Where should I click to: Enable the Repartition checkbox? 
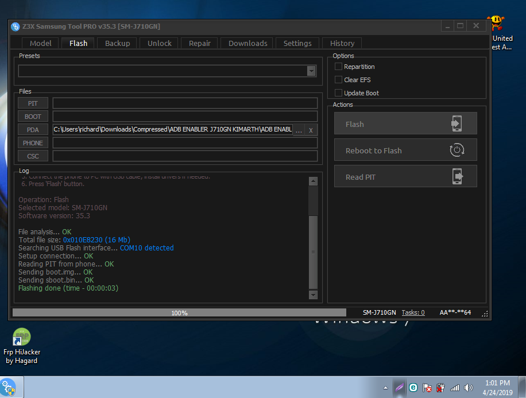tap(338, 67)
